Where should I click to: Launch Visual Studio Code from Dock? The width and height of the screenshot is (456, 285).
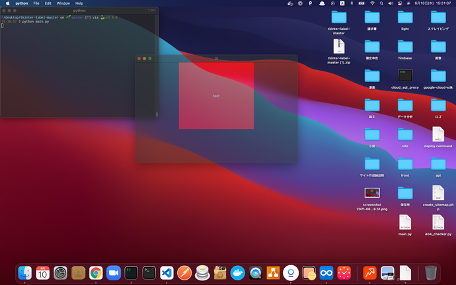tap(167, 273)
